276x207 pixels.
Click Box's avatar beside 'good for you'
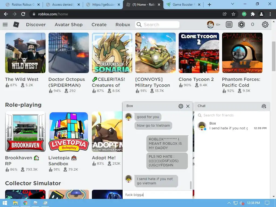pyautogui.click(x=129, y=117)
